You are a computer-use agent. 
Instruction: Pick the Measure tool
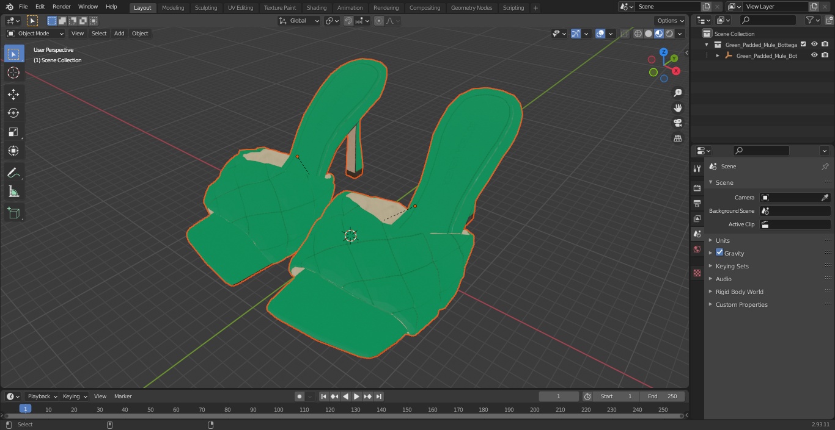coord(13,192)
